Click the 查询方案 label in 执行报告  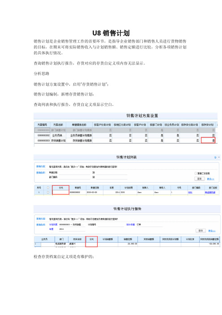pos(41,219)
